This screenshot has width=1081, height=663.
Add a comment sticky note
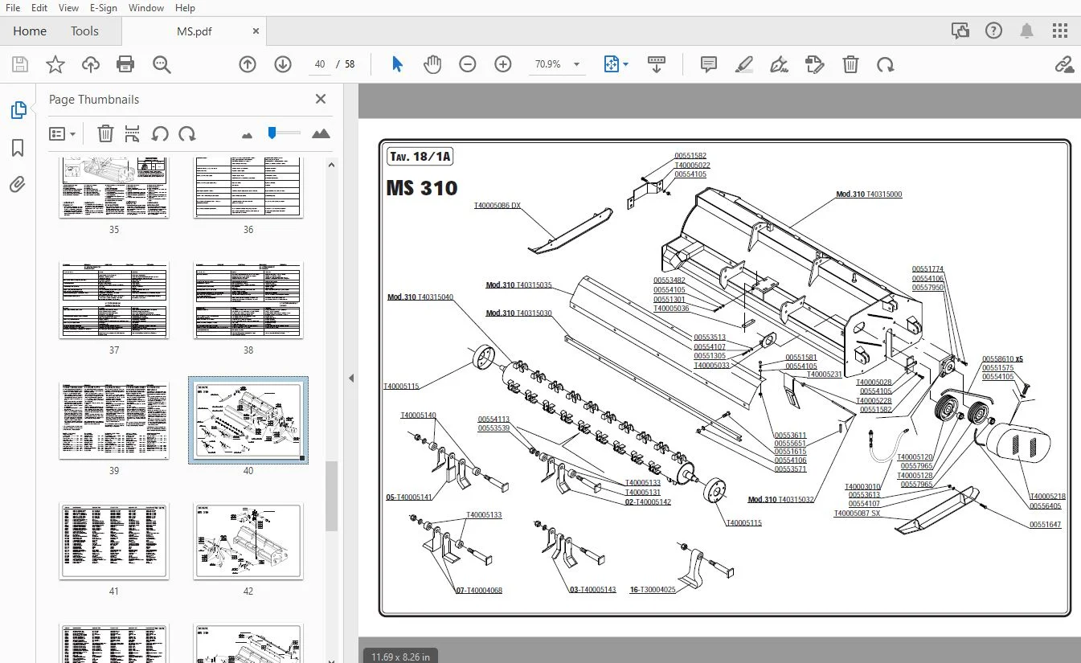[x=709, y=64]
